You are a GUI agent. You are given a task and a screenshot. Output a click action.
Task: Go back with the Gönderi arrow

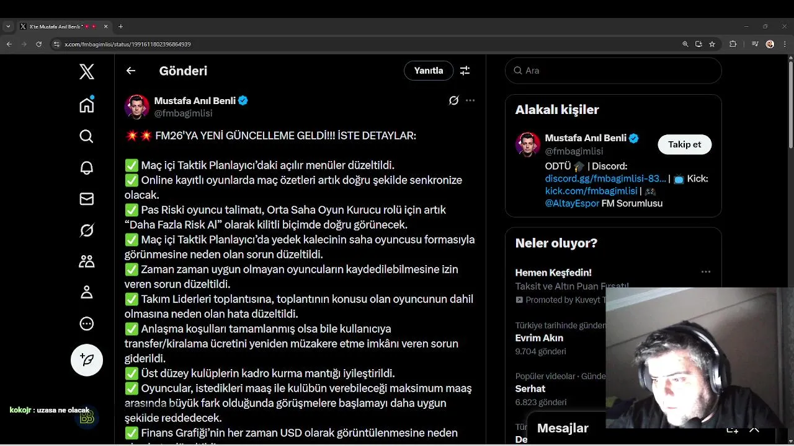coord(131,71)
